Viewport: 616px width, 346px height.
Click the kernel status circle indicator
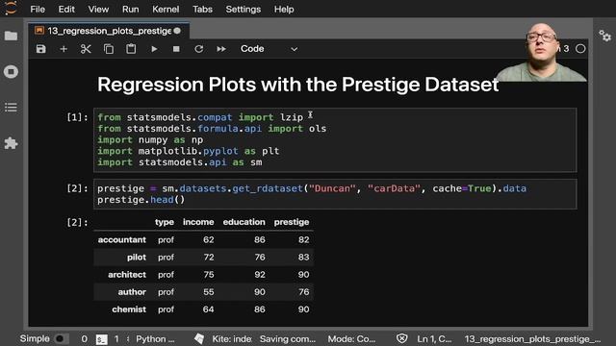[x=580, y=49]
